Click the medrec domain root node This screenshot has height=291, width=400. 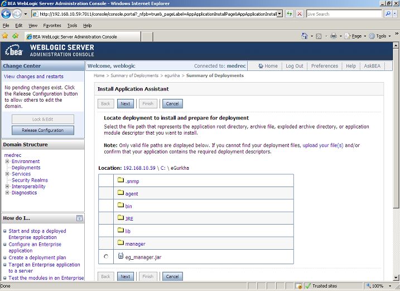(12, 155)
